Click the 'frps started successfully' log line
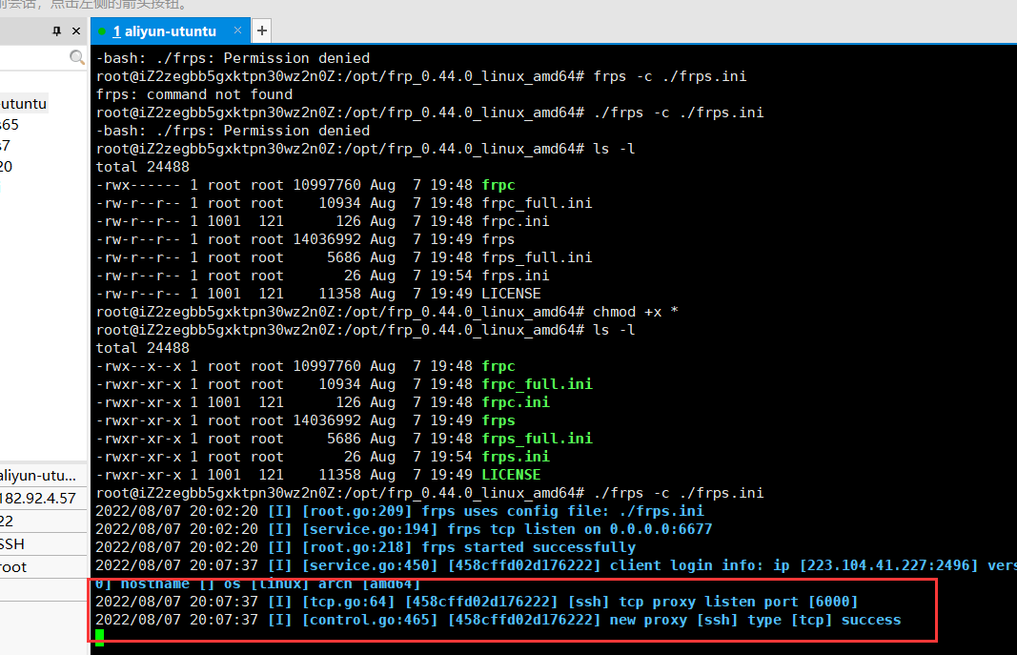Screen dimensions: 1017x655 pos(529,547)
